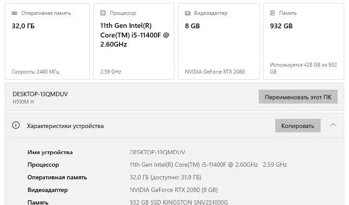Click the H510M H model label
349x205 pixels.
[x=23, y=102]
